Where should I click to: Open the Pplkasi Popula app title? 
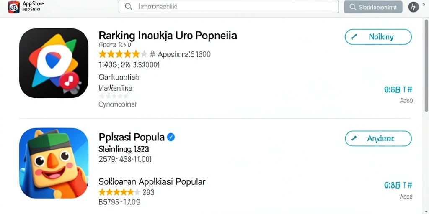click(x=132, y=137)
